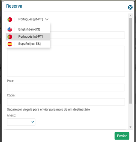Click the vertical scrollbar thumb
Screen dimensions: 136x142
click(130, 61)
